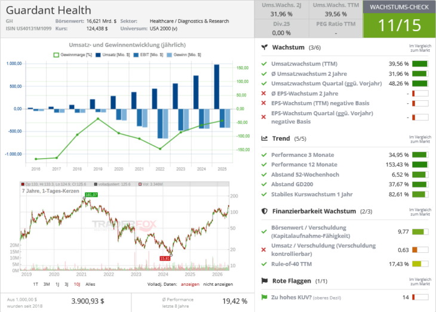Click the checkmark beside Umsatzwachstum Quartal
This screenshot has height=312, width=436.
[264, 84]
